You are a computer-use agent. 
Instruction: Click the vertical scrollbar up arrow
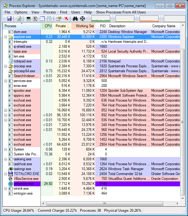point(183,25)
